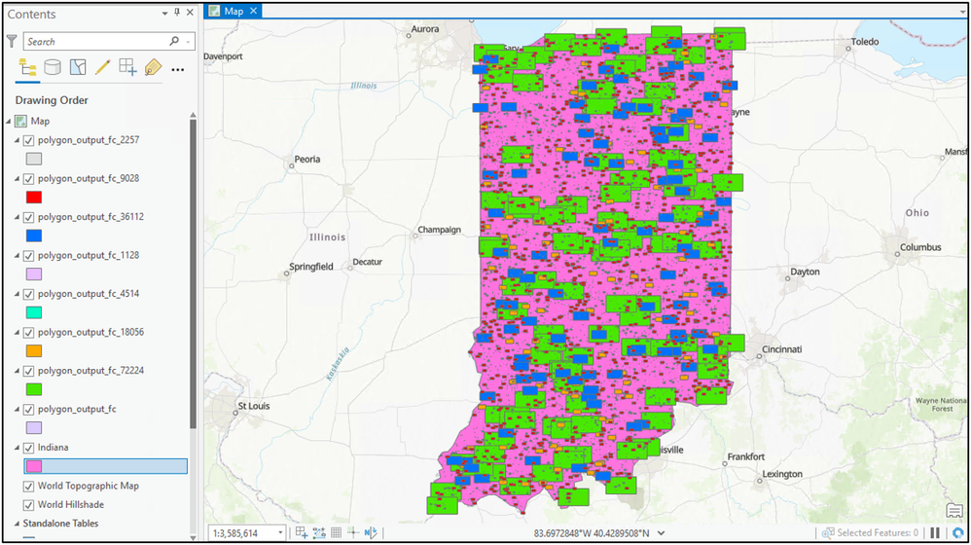Switch to the Map view tab
The image size is (971, 545).
tap(233, 11)
